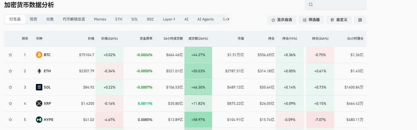Star ETH to add to watchlist

pyautogui.click(x=10, y=71)
